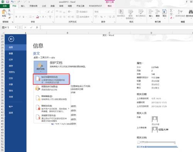Open the font name combo box
This screenshot has height=152, width=193.
27,12
